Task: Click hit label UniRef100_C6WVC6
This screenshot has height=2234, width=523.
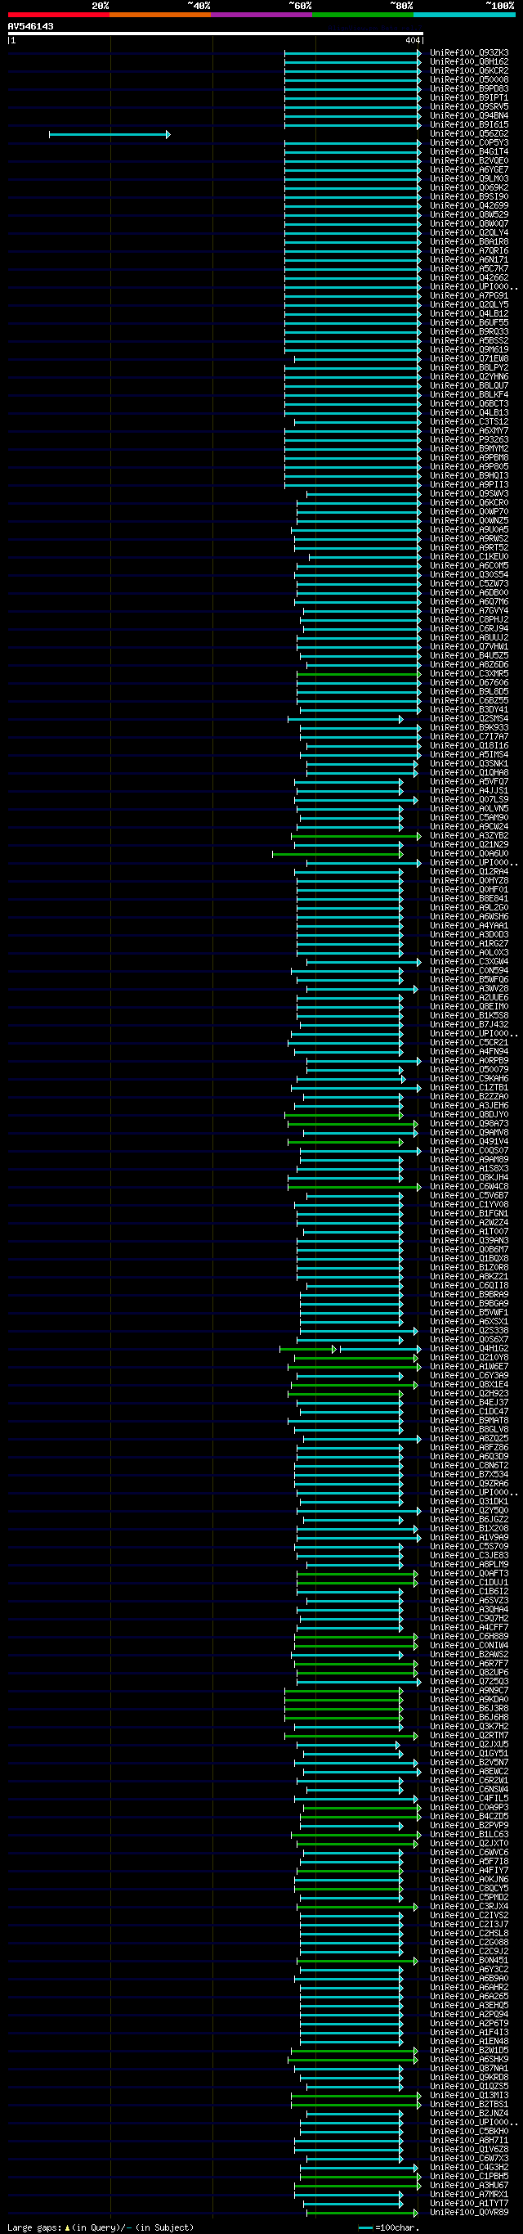Action: pyautogui.click(x=469, y=1853)
